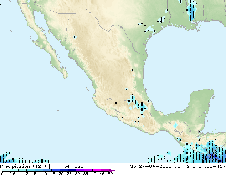The width and height of the screenshot is (226, 175).
Task: Pick the 15–20 mm blue legend swatch
Action: pos(55,170)
